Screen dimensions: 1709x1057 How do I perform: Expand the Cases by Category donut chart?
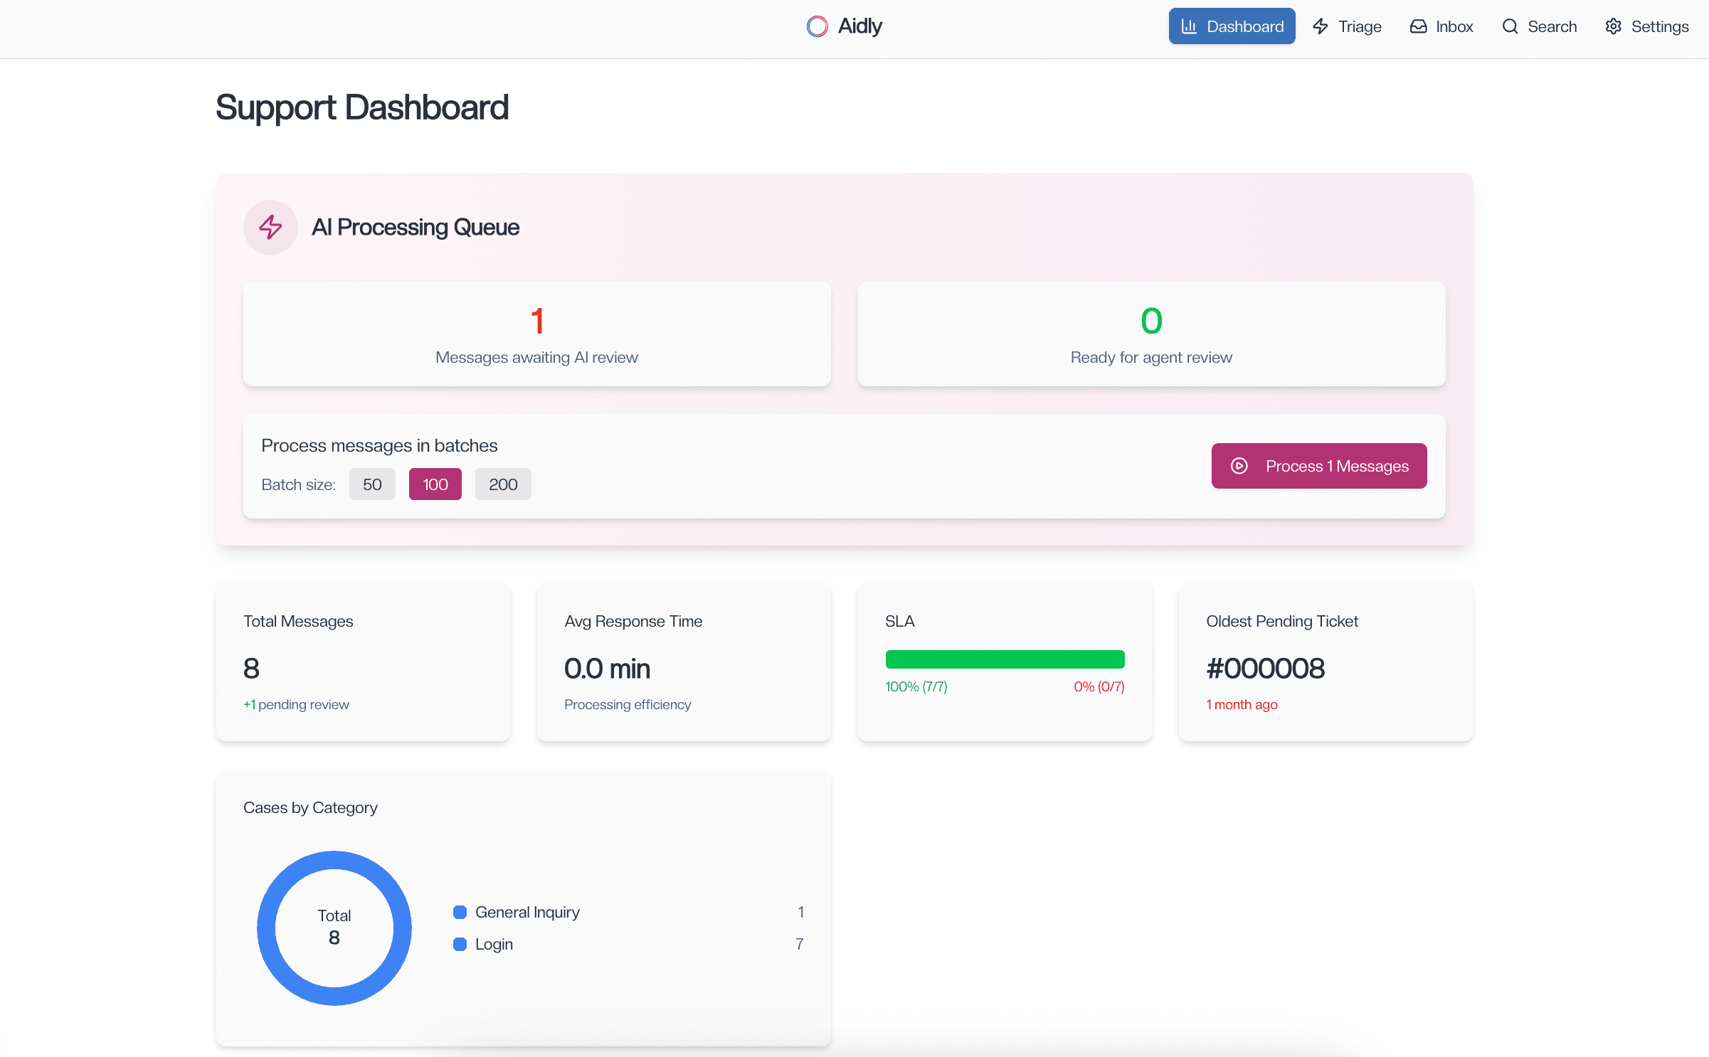(x=334, y=928)
